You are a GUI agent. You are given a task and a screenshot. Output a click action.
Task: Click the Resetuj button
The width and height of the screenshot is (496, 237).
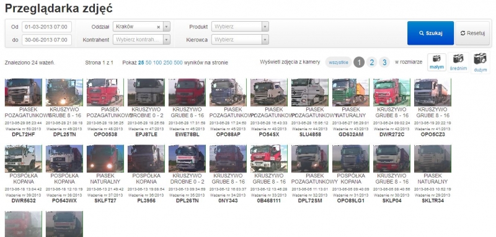[x=472, y=34]
